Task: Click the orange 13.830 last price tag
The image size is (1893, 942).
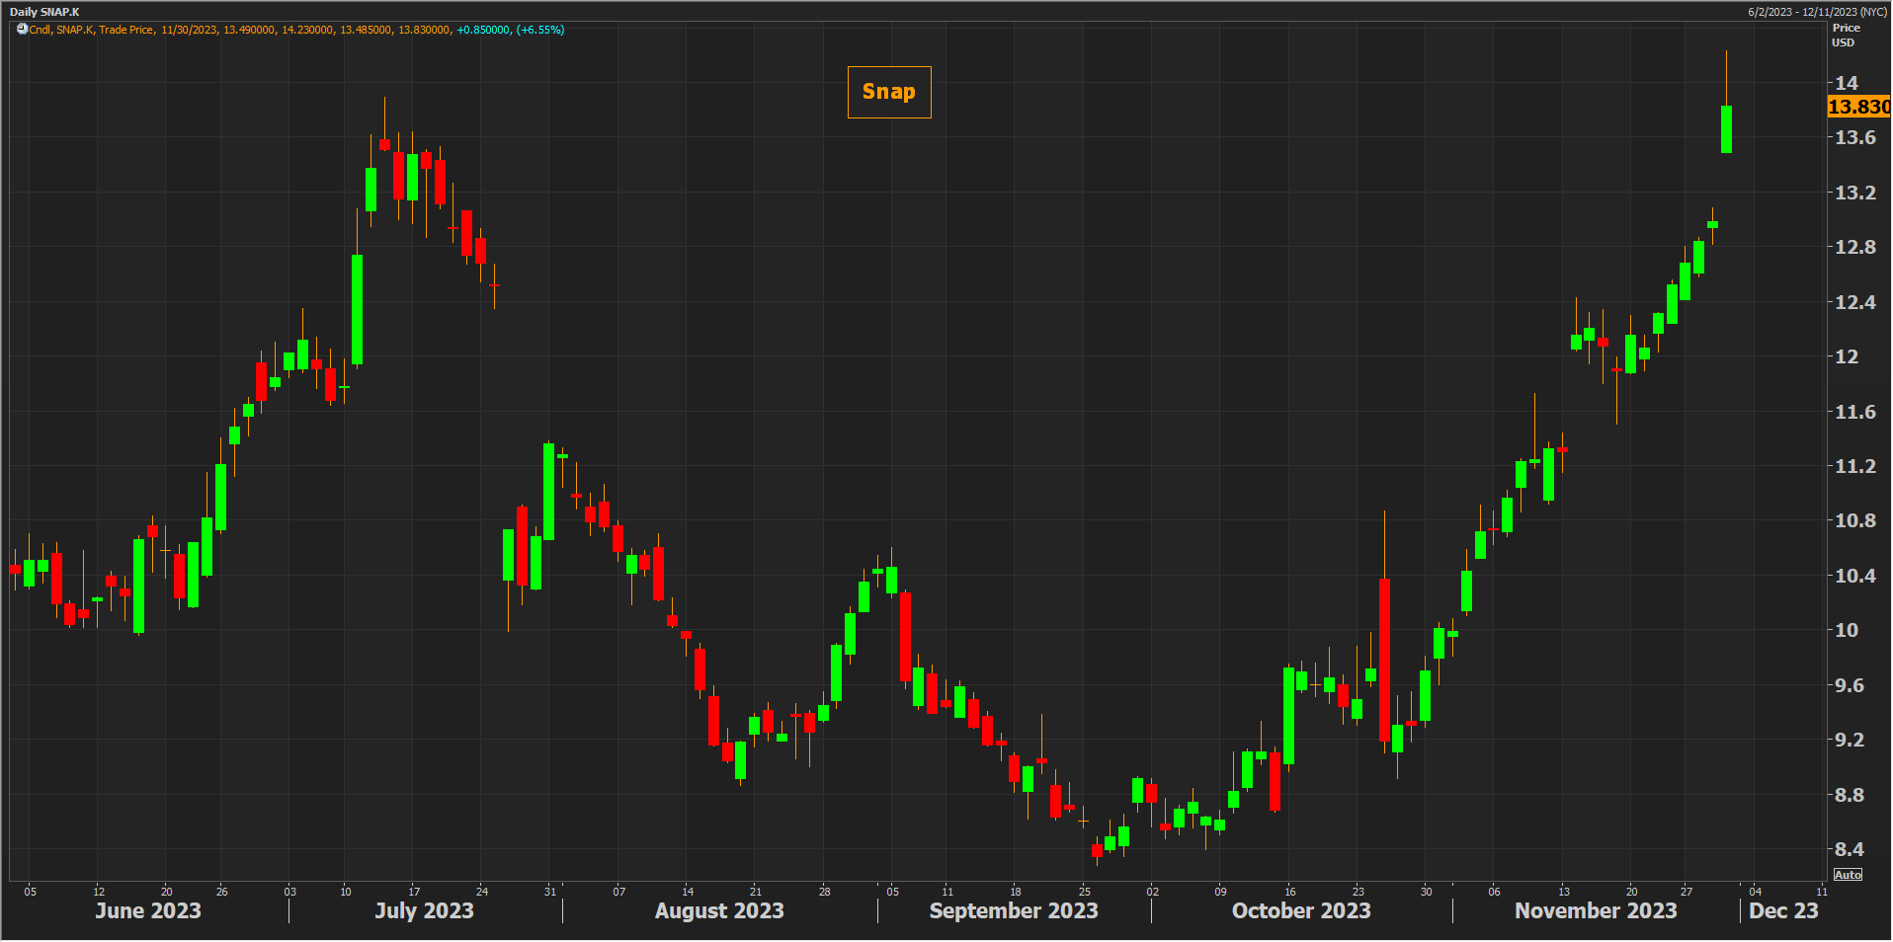Action: tap(1857, 107)
